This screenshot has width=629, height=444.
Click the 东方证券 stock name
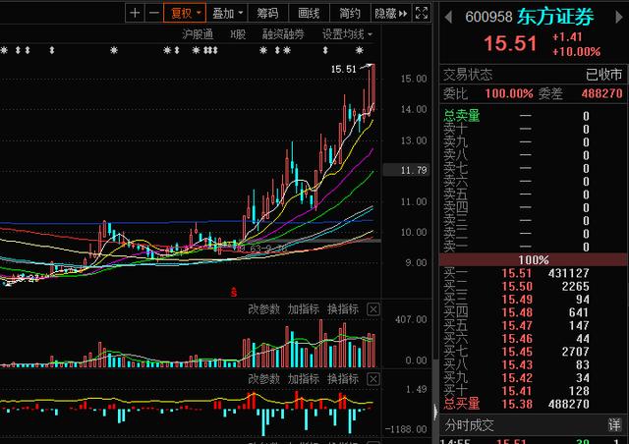pyautogui.click(x=555, y=17)
